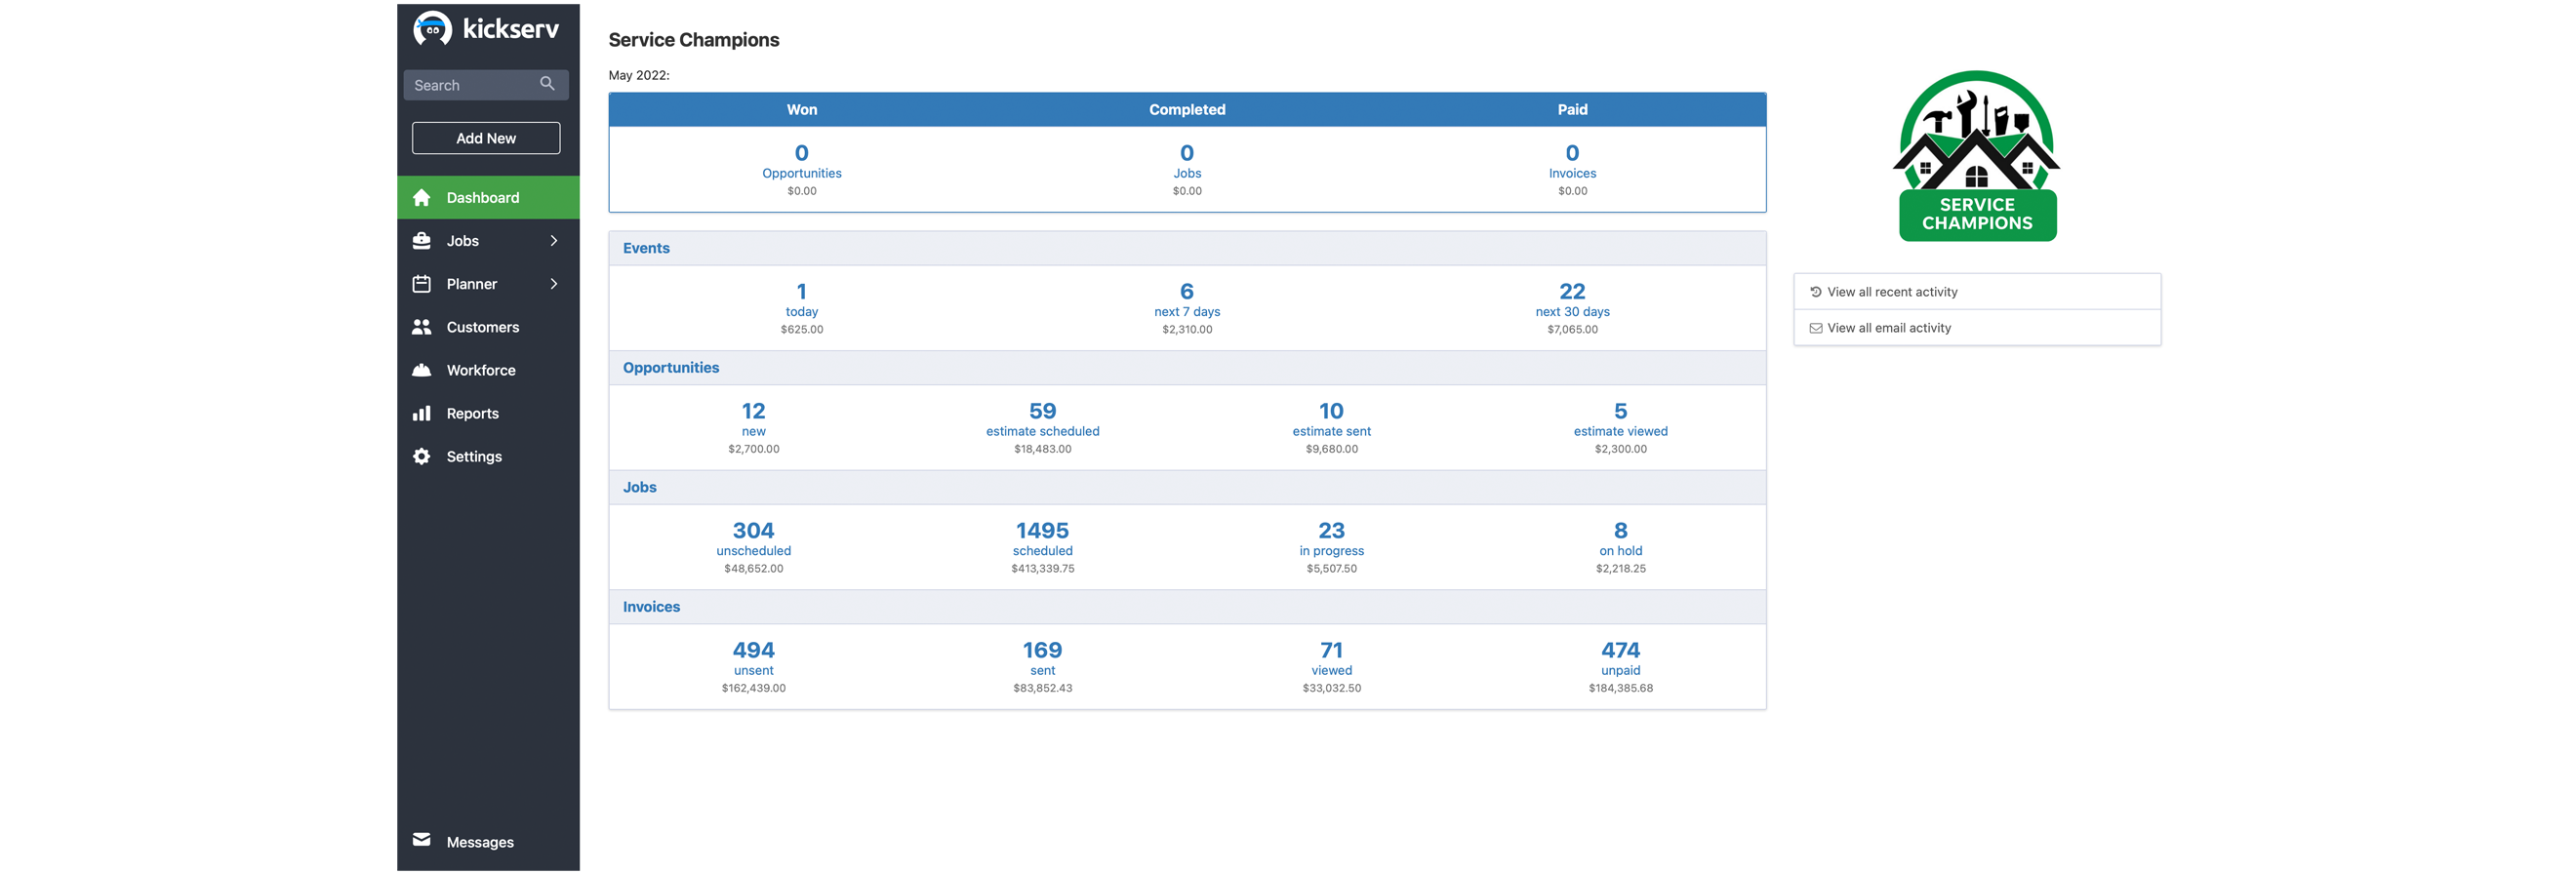Open the Dashboard menu item
Viewport: 2576px width, 874px height.
[488, 198]
